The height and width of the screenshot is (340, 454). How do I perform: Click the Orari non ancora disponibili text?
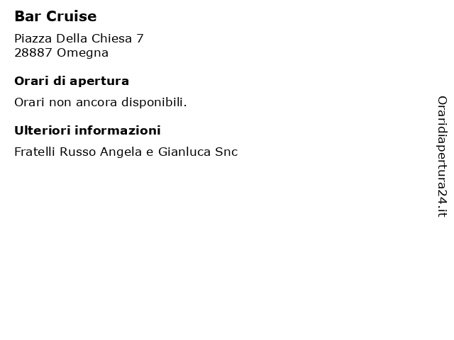pyautogui.click(x=101, y=102)
